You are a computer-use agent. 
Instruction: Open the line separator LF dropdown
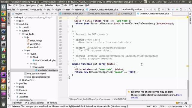155,106
